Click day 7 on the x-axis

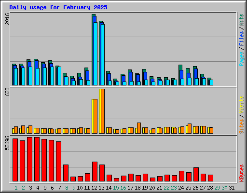(x=59, y=188)
